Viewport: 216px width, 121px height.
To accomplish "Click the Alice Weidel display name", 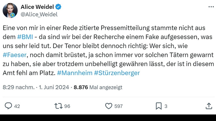I will tap(37, 7).
